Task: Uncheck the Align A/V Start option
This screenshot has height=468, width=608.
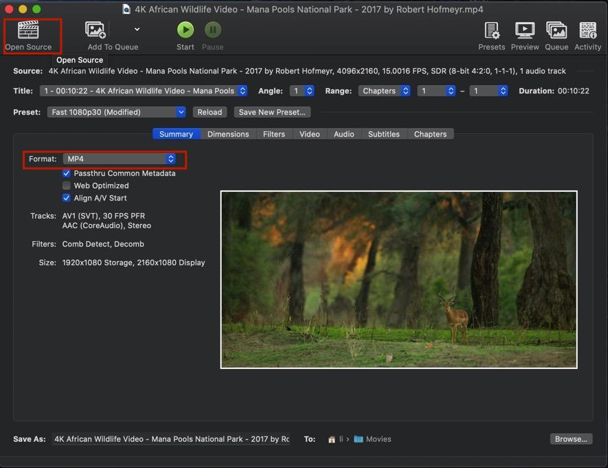Action: click(x=67, y=198)
